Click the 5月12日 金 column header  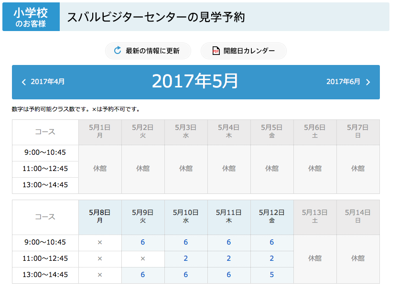point(272,217)
